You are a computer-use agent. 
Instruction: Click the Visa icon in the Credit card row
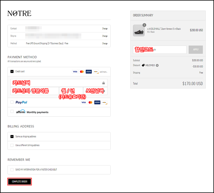75,72
